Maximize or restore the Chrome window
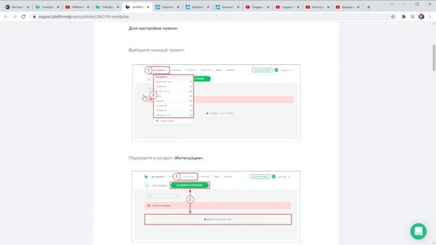The height and width of the screenshot is (245, 436). coord(417,4)
